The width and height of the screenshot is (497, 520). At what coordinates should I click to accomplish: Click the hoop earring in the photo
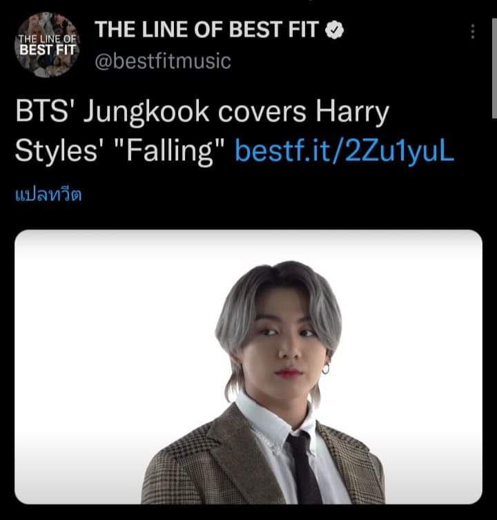(x=326, y=369)
